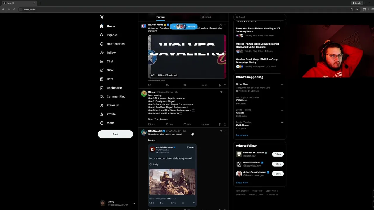
Task: Open more options on NBA on Prime ad
Action: click(225, 24)
